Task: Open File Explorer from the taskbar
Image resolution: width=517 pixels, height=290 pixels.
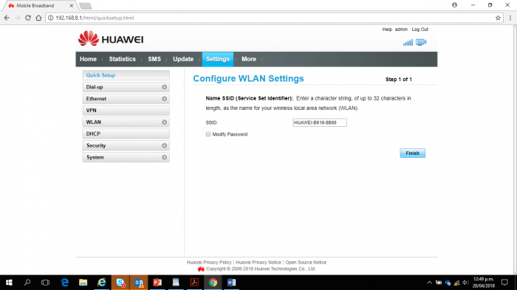Action: click(83, 283)
